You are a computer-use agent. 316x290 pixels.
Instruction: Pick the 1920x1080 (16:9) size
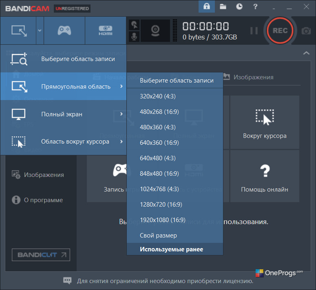[x=175, y=220]
